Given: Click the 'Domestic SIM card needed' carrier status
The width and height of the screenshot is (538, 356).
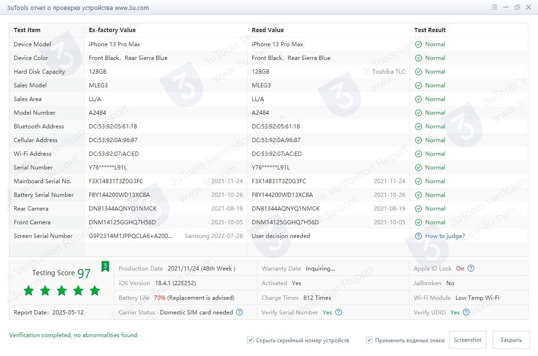Looking at the screenshot, I should tap(196, 313).
